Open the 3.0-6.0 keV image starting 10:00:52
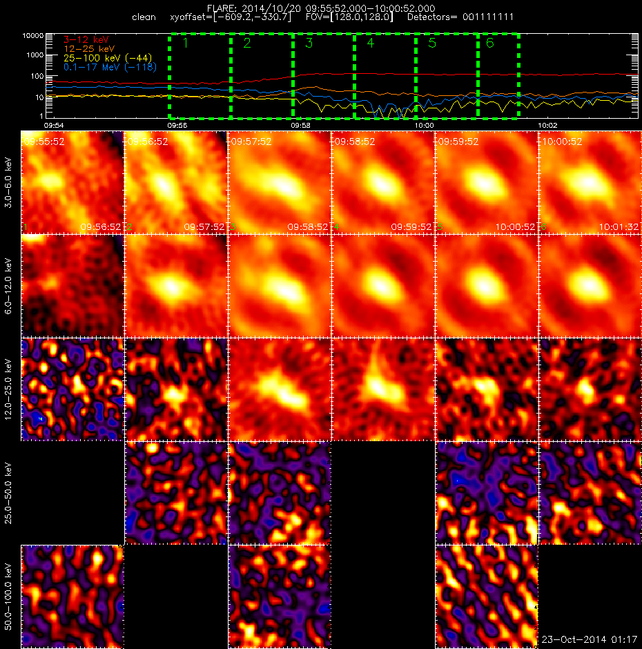This screenshot has width=642, height=649. [x=590, y=182]
